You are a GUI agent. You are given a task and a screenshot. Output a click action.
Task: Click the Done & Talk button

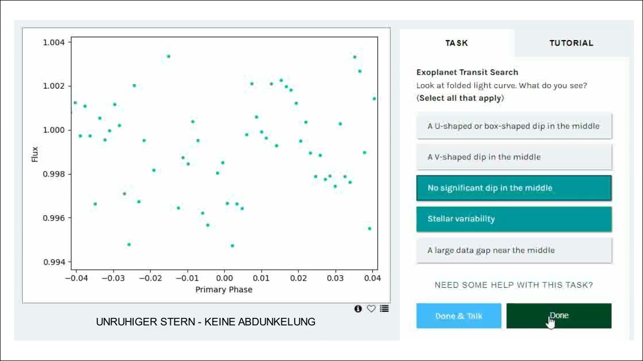click(x=459, y=316)
